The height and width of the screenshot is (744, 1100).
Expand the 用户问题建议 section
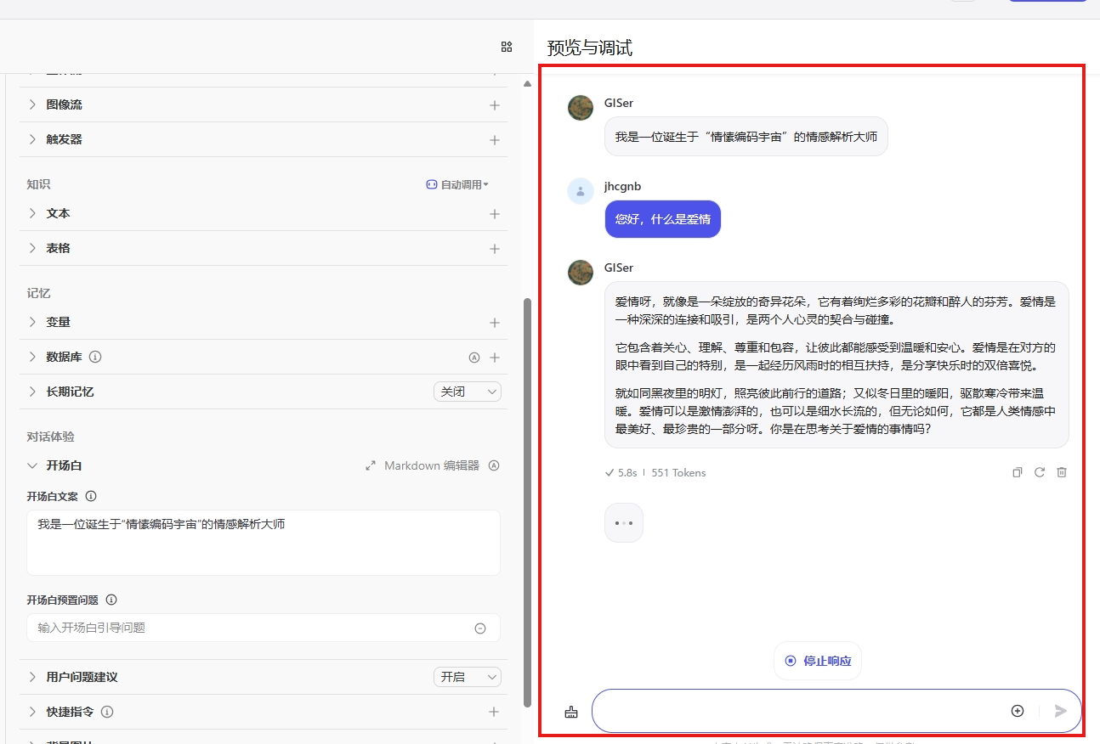[x=32, y=677]
